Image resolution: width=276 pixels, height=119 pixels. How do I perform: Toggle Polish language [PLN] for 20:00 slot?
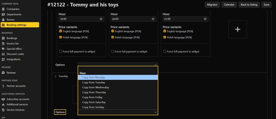[113, 37]
